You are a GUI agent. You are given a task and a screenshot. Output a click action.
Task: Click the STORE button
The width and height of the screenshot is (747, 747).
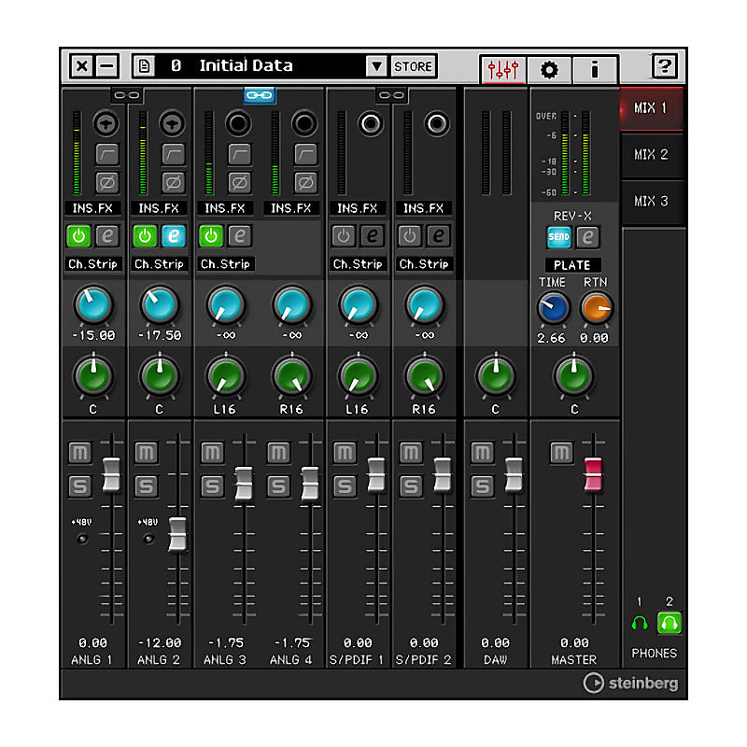click(413, 66)
